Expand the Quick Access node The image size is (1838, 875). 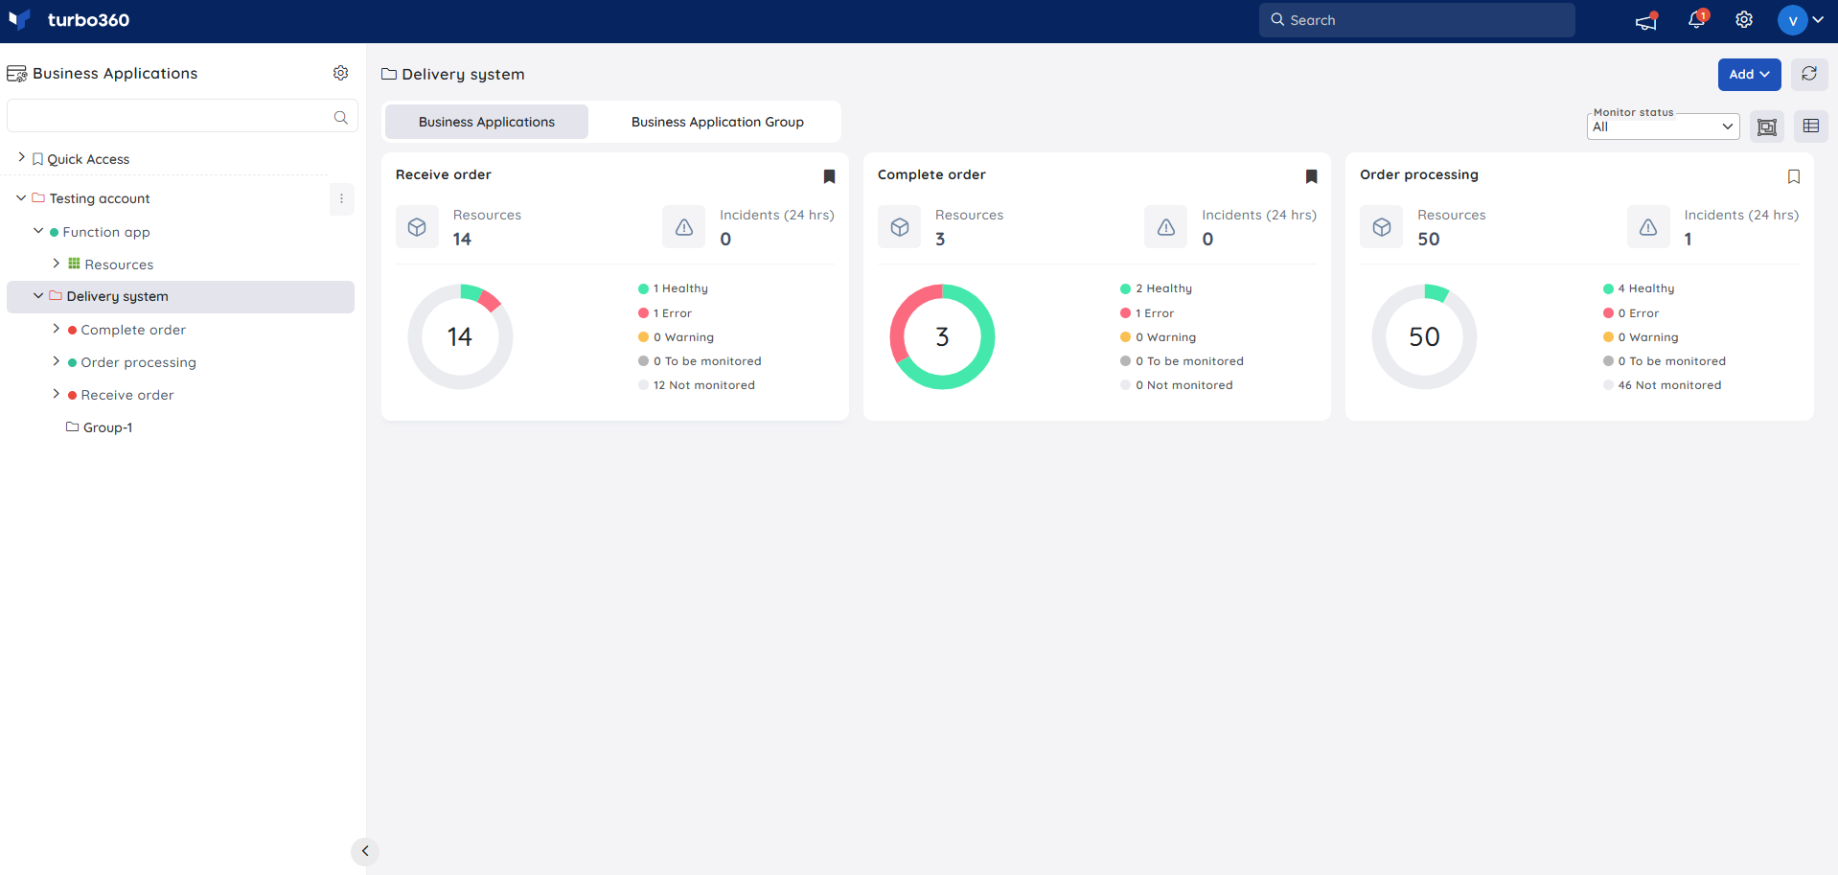(21, 157)
